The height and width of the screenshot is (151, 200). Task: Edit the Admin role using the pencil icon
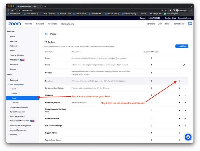[x=184, y=65]
